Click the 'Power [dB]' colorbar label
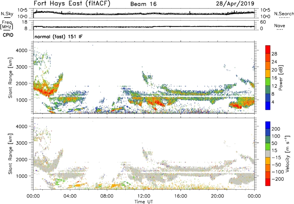Image resolution: width=294 pixels, height=204 pixels. (280, 78)
